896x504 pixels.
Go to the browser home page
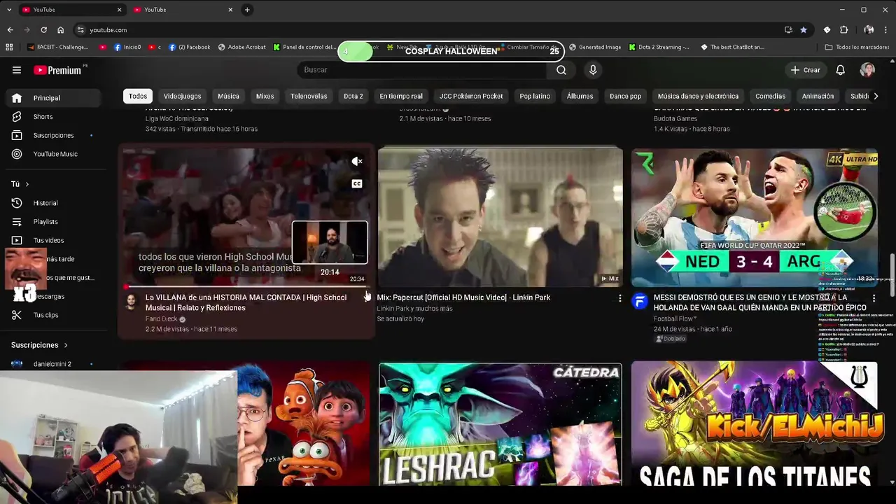pos(60,30)
